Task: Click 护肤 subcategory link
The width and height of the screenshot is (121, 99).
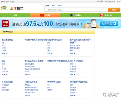Action: (x=49, y=43)
